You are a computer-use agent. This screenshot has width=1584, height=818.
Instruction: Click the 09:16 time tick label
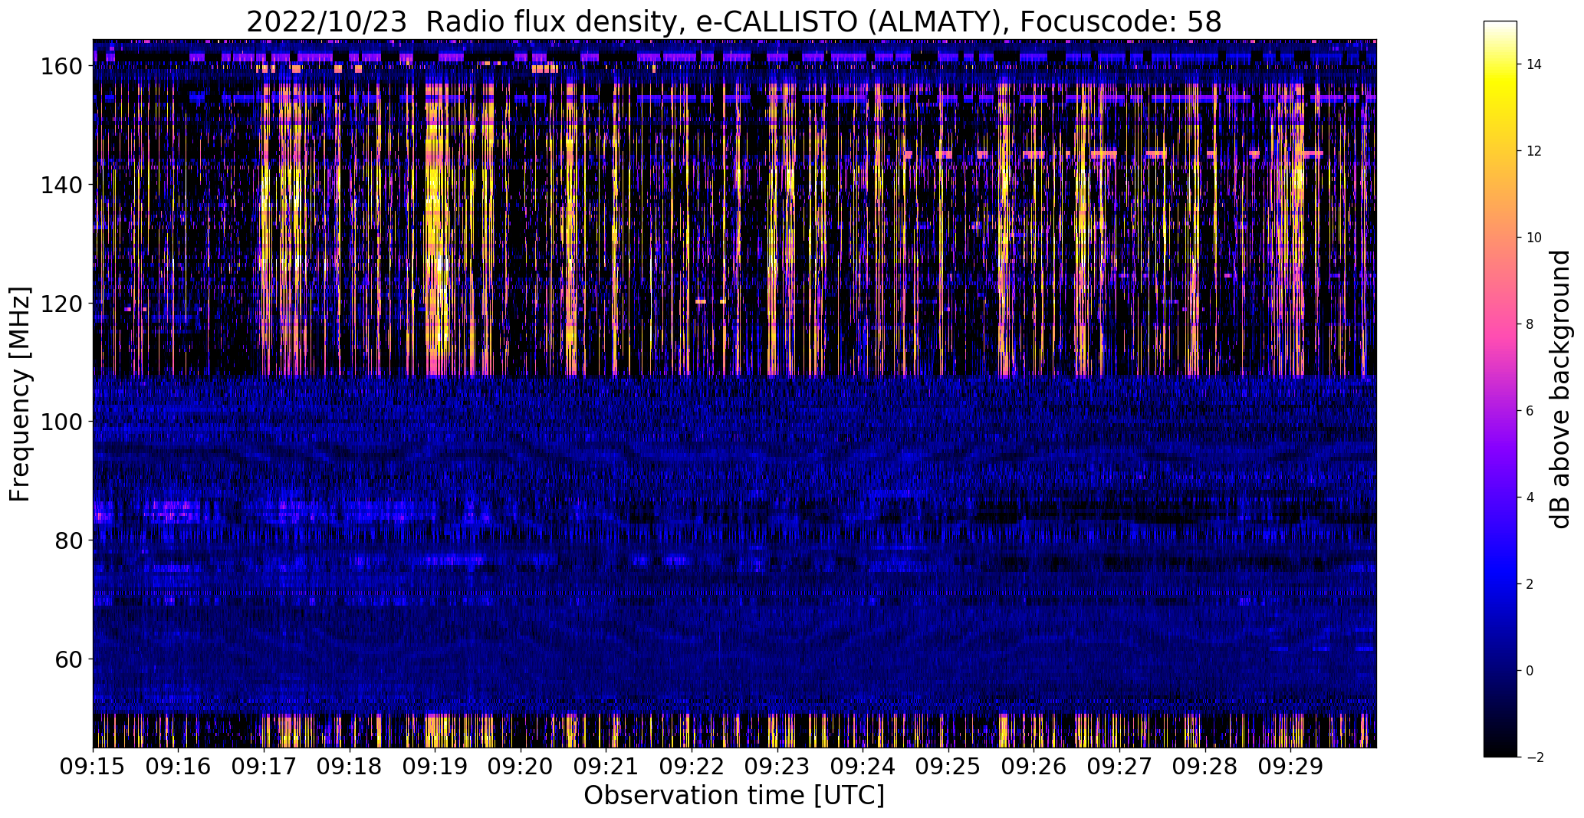pos(178,766)
